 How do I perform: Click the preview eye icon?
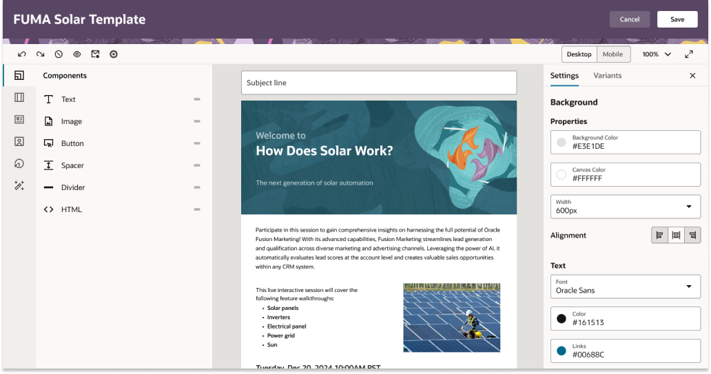click(x=77, y=54)
